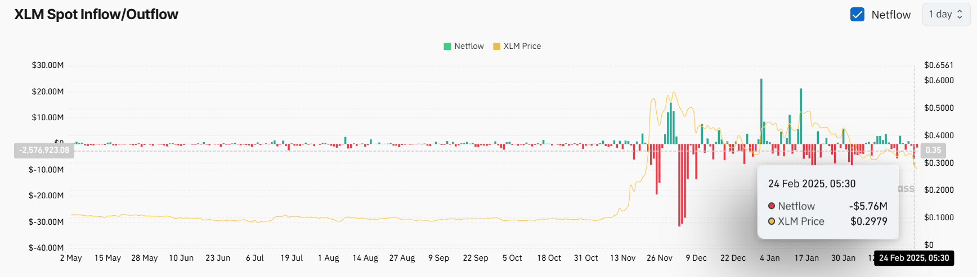Click the -2,576,923.08 left axis value marker
The height and width of the screenshot is (277, 977).
point(44,151)
